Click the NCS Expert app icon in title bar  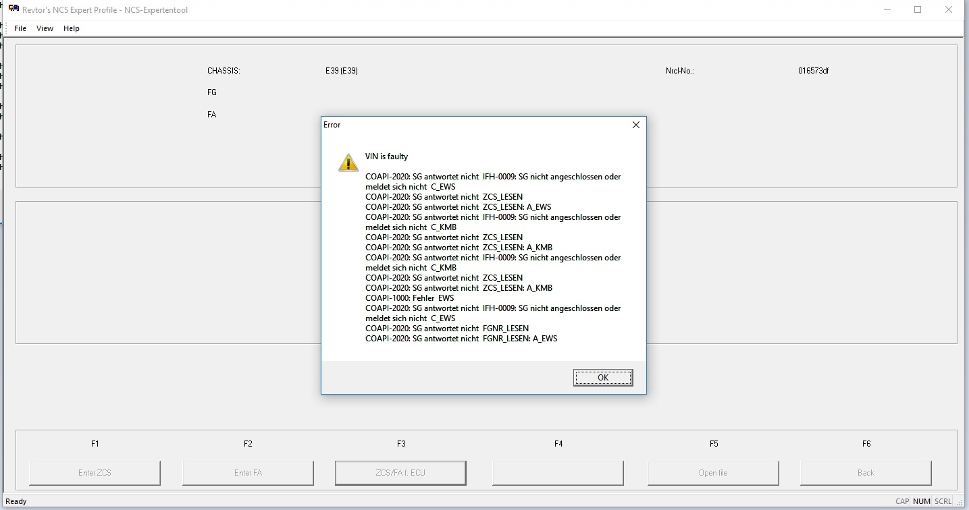[14, 9]
